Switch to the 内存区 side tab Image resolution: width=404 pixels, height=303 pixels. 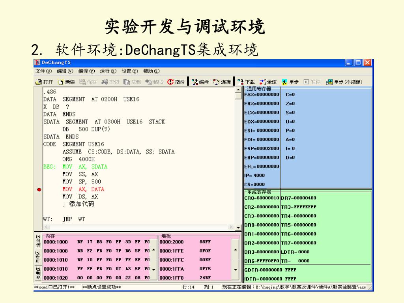[x=38, y=257]
